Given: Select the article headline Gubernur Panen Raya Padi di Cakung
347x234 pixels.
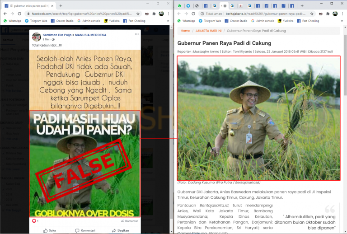Looking at the screenshot, I should click(224, 43).
